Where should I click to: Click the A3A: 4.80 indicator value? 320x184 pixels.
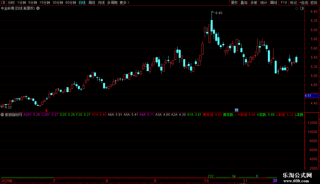pos(163,115)
